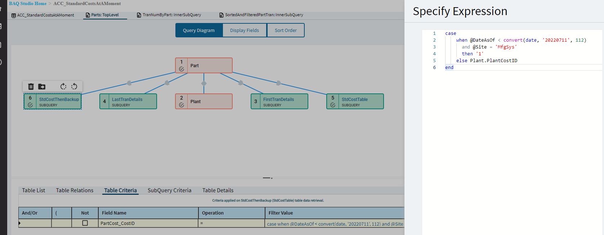Toggle the Not checkbox for PartCost_CostID row
The width and height of the screenshot is (604, 235).
pyautogui.click(x=85, y=223)
